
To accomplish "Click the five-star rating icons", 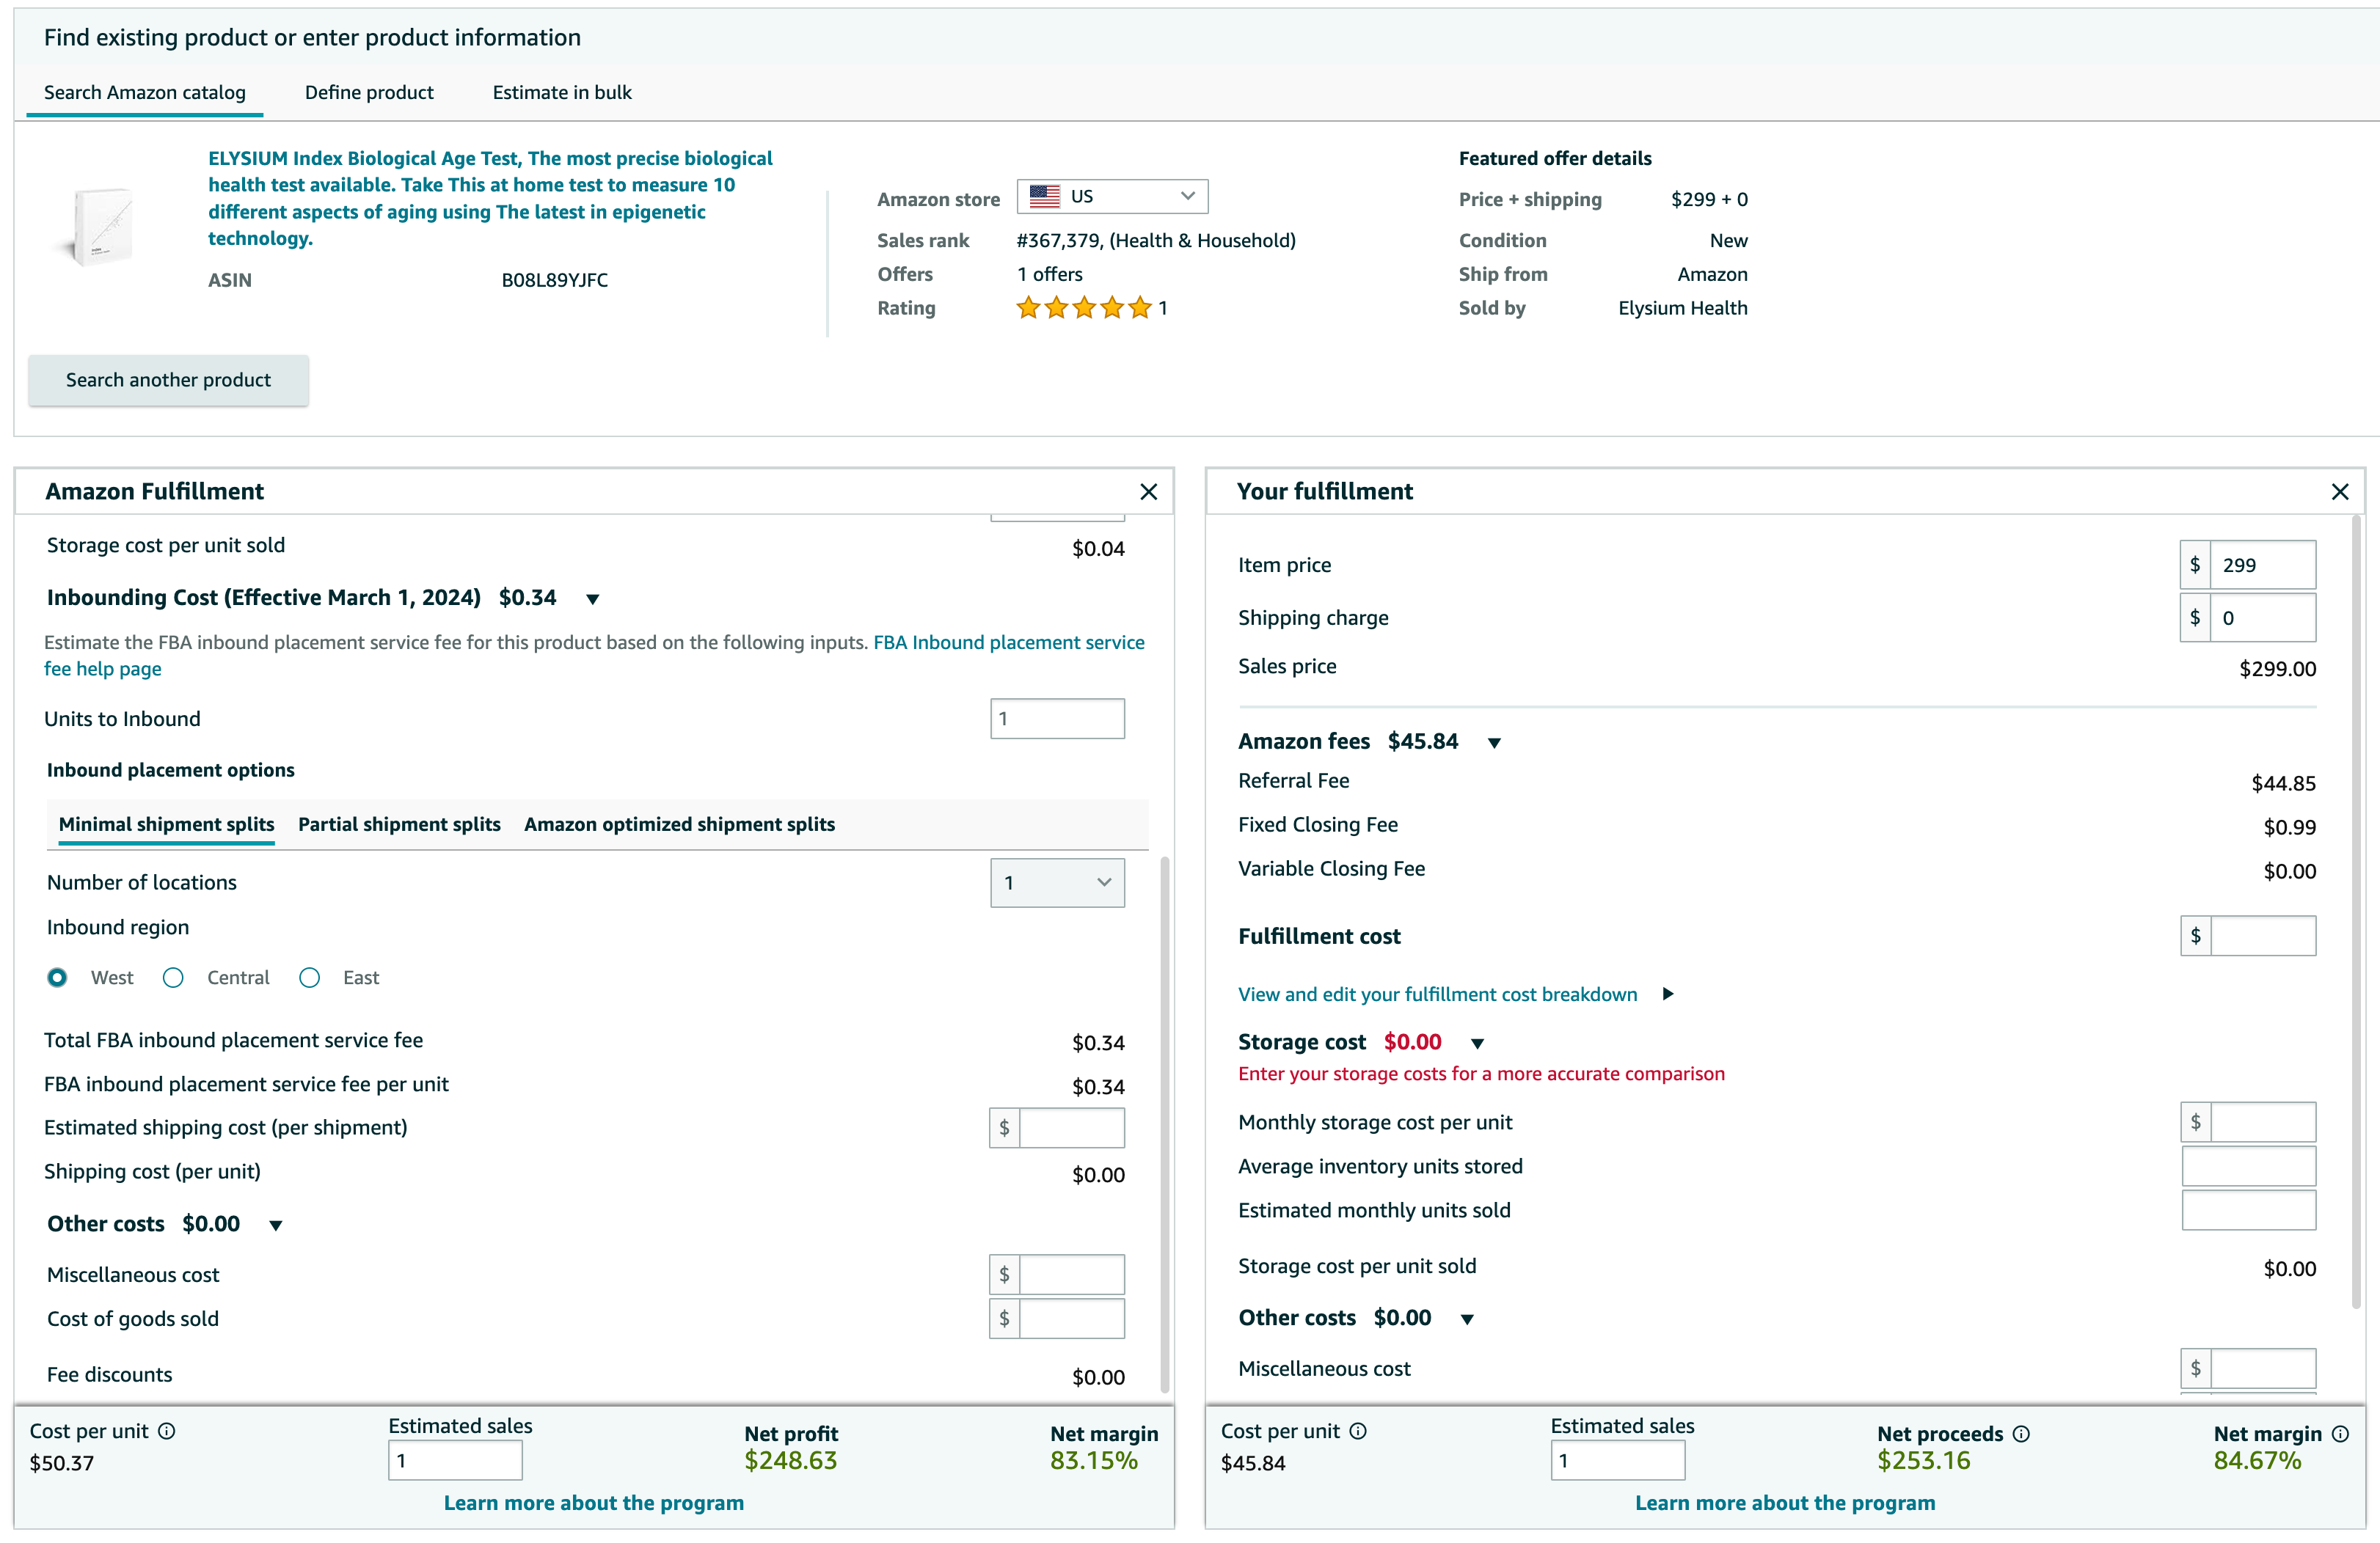I will coord(1083,308).
